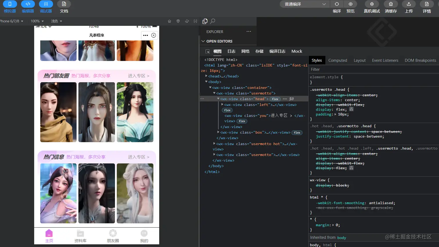Open the 详情 details icon
439x247 pixels.
tap(427, 4)
